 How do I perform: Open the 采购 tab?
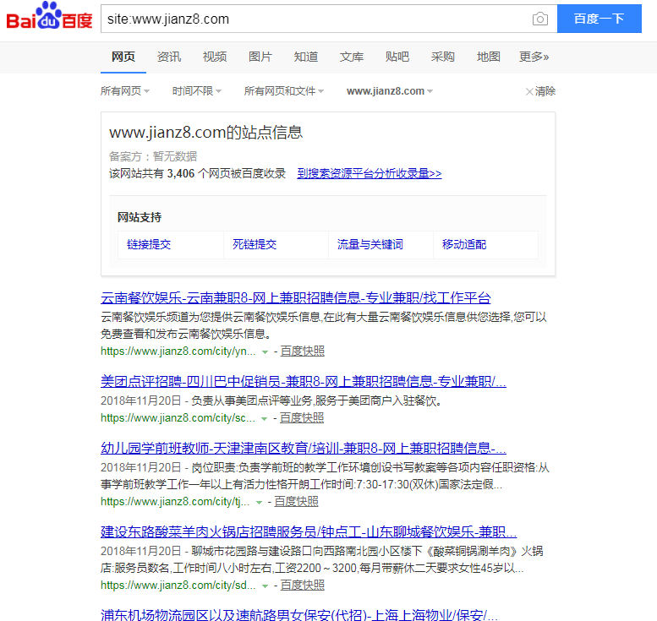click(x=443, y=57)
